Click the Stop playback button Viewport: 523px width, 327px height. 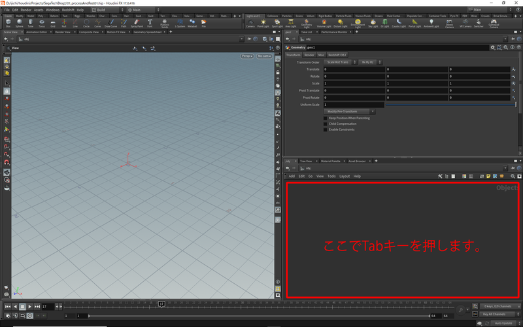22,306
